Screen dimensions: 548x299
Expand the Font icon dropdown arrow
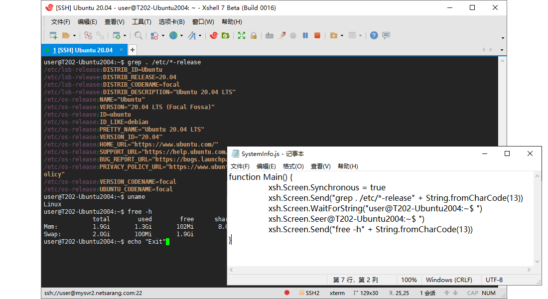200,36
